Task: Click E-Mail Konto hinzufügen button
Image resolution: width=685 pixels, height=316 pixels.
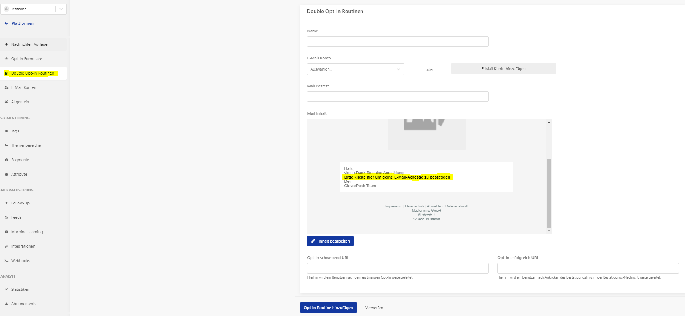Action: click(x=503, y=69)
